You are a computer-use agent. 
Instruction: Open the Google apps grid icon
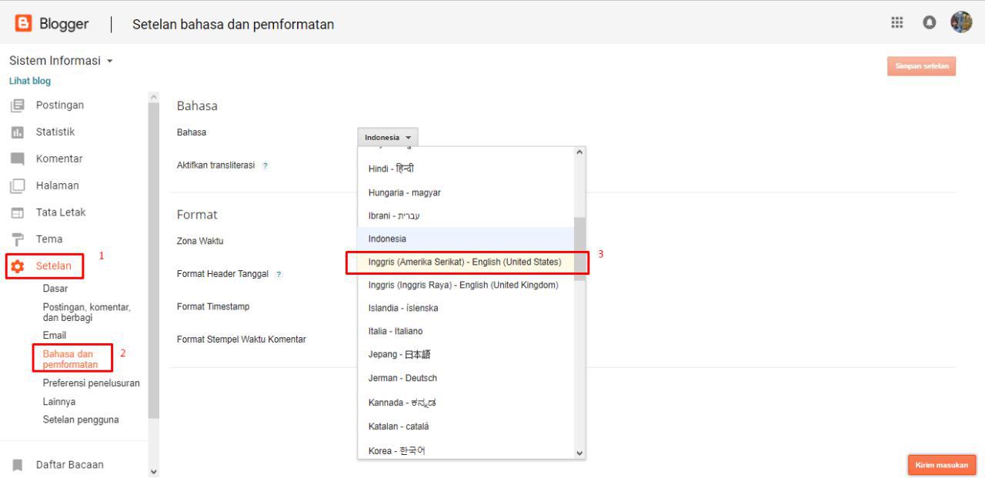click(897, 22)
